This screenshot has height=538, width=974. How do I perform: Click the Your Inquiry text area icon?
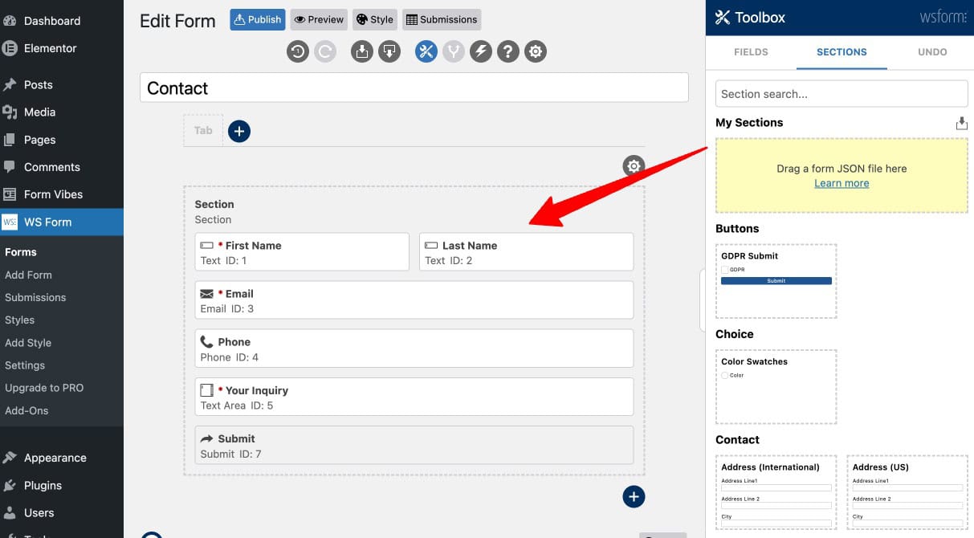coord(206,390)
